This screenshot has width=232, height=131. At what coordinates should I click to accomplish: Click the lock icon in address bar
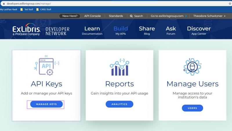(x=4, y=3)
